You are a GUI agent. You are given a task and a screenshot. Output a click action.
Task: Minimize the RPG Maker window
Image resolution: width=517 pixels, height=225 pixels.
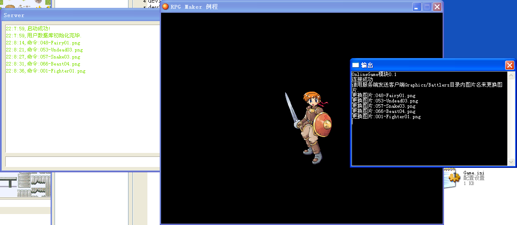pos(417,7)
